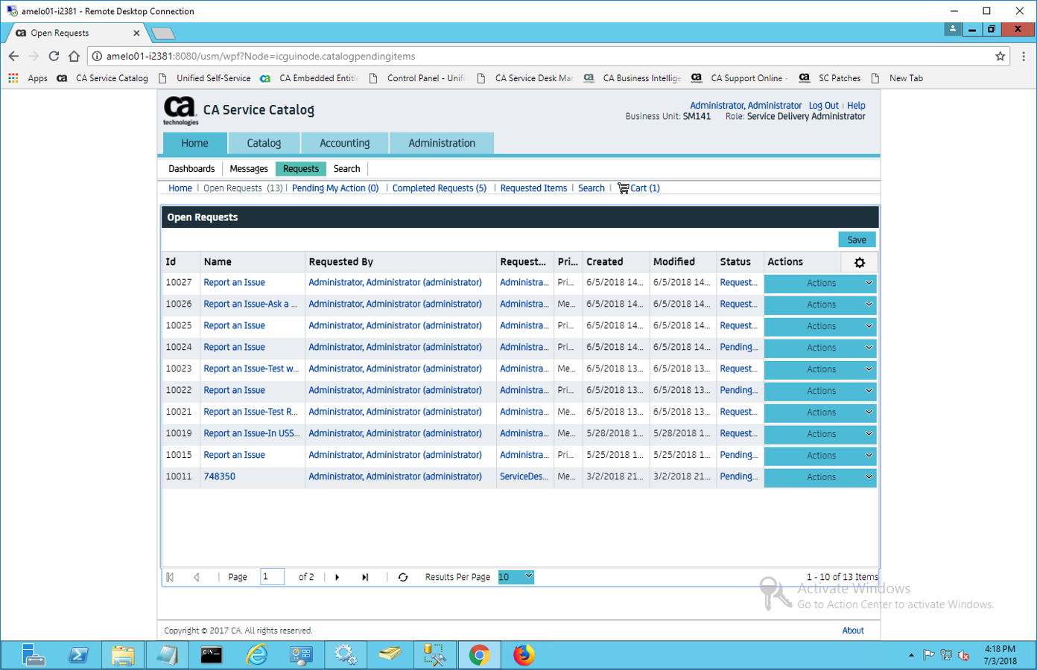1037x670 pixels.
Task: Open Internet Explorer from the taskbar
Action: coord(257,655)
